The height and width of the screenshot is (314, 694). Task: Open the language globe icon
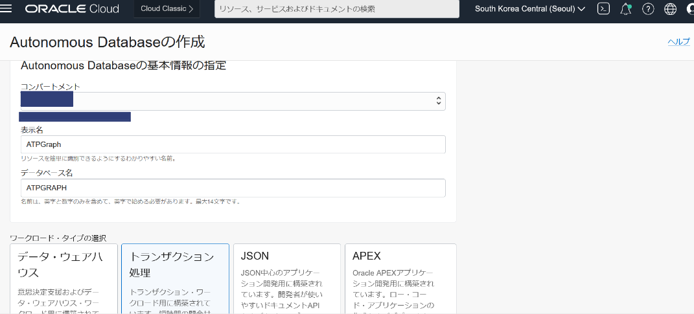pyautogui.click(x=671, y=9)
